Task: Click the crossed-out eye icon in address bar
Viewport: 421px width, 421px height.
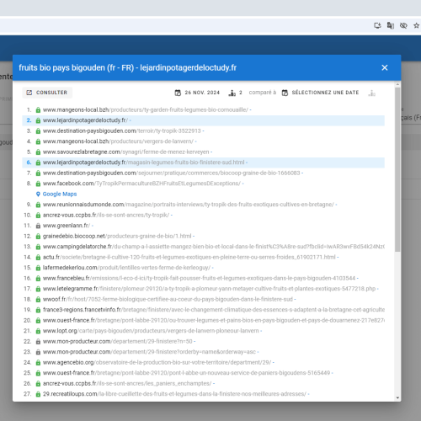Action: pos(403,25)
